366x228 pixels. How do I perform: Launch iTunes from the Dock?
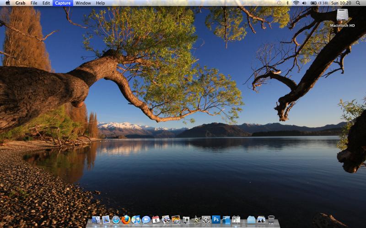click(x=136, y=220)
